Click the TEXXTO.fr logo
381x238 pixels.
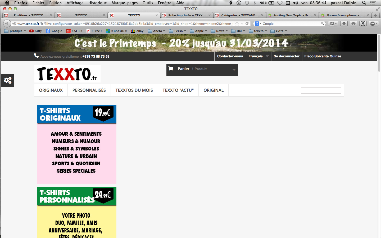point(67,74)
